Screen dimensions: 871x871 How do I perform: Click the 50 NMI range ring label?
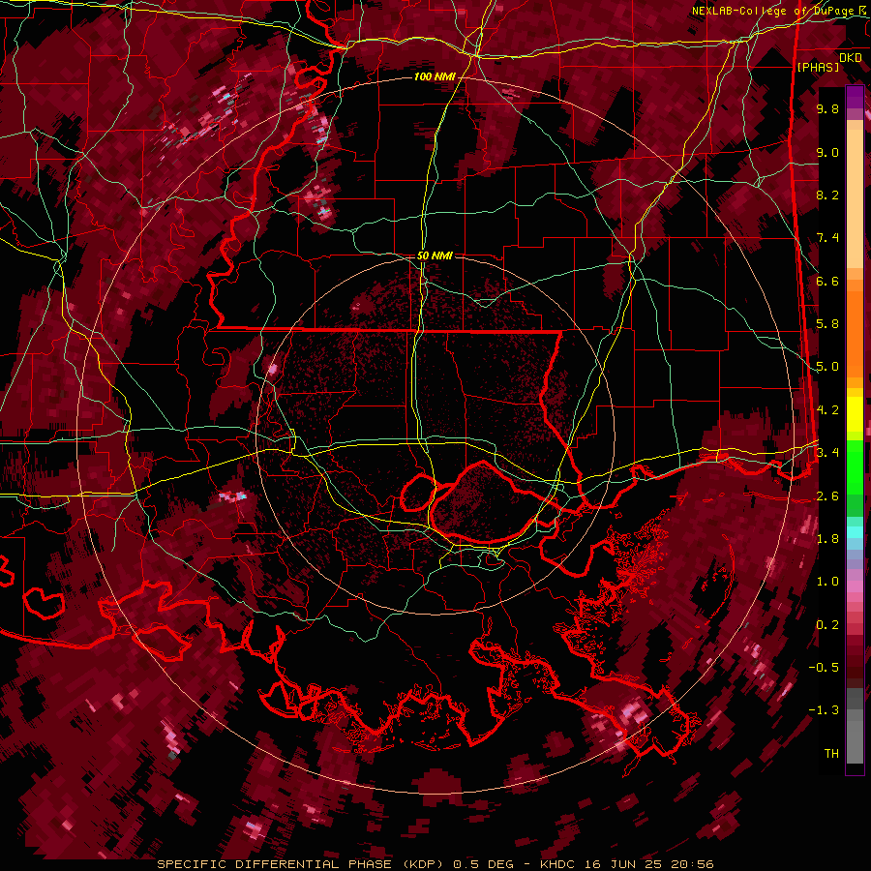click(435, 255)
